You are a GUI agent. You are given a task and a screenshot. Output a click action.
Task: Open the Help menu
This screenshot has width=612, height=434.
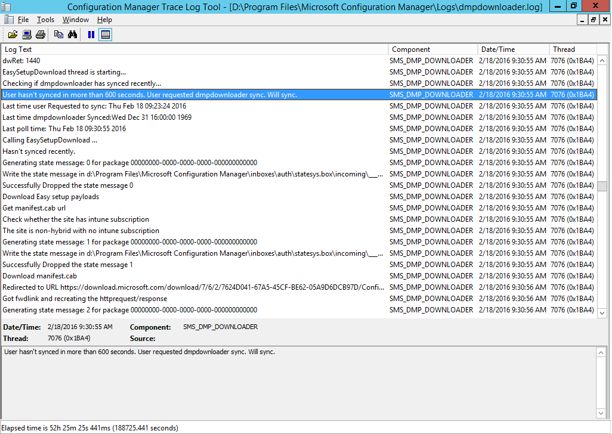104,20
